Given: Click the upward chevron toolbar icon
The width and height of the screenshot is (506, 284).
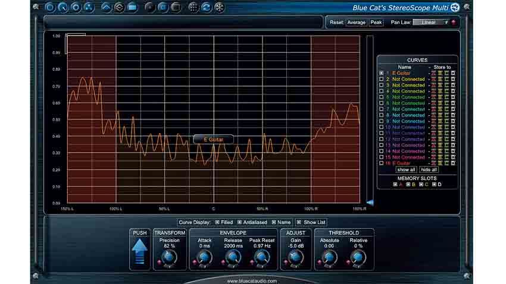Looking at the screenshot, I should pos(106,7).
